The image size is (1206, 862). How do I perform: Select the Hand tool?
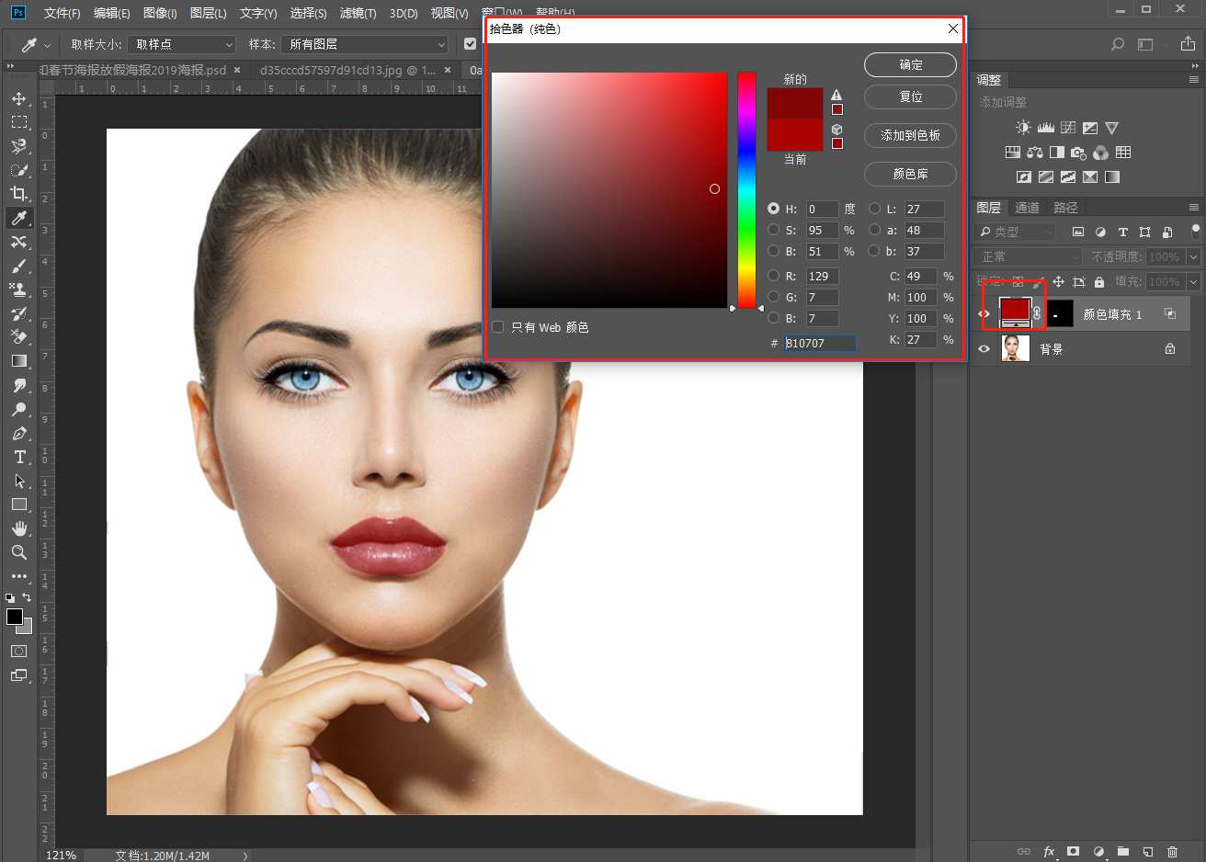[x=19, y=528]
